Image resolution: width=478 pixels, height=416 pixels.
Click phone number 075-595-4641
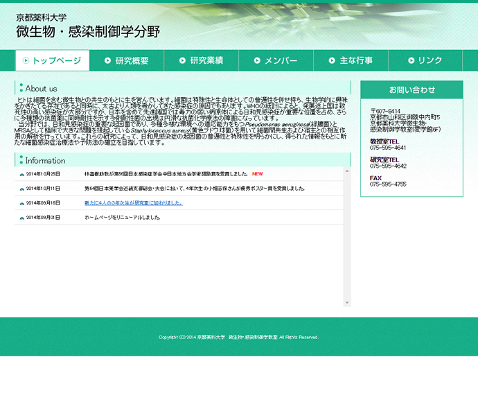[388, 148]
